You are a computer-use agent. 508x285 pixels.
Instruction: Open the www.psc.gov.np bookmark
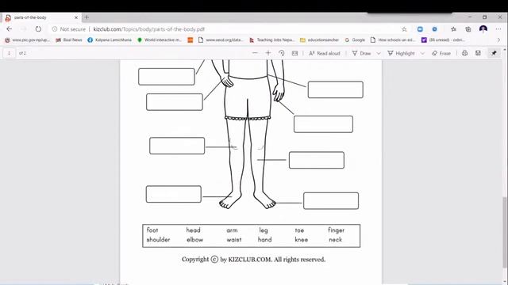[x=28, y=40]
